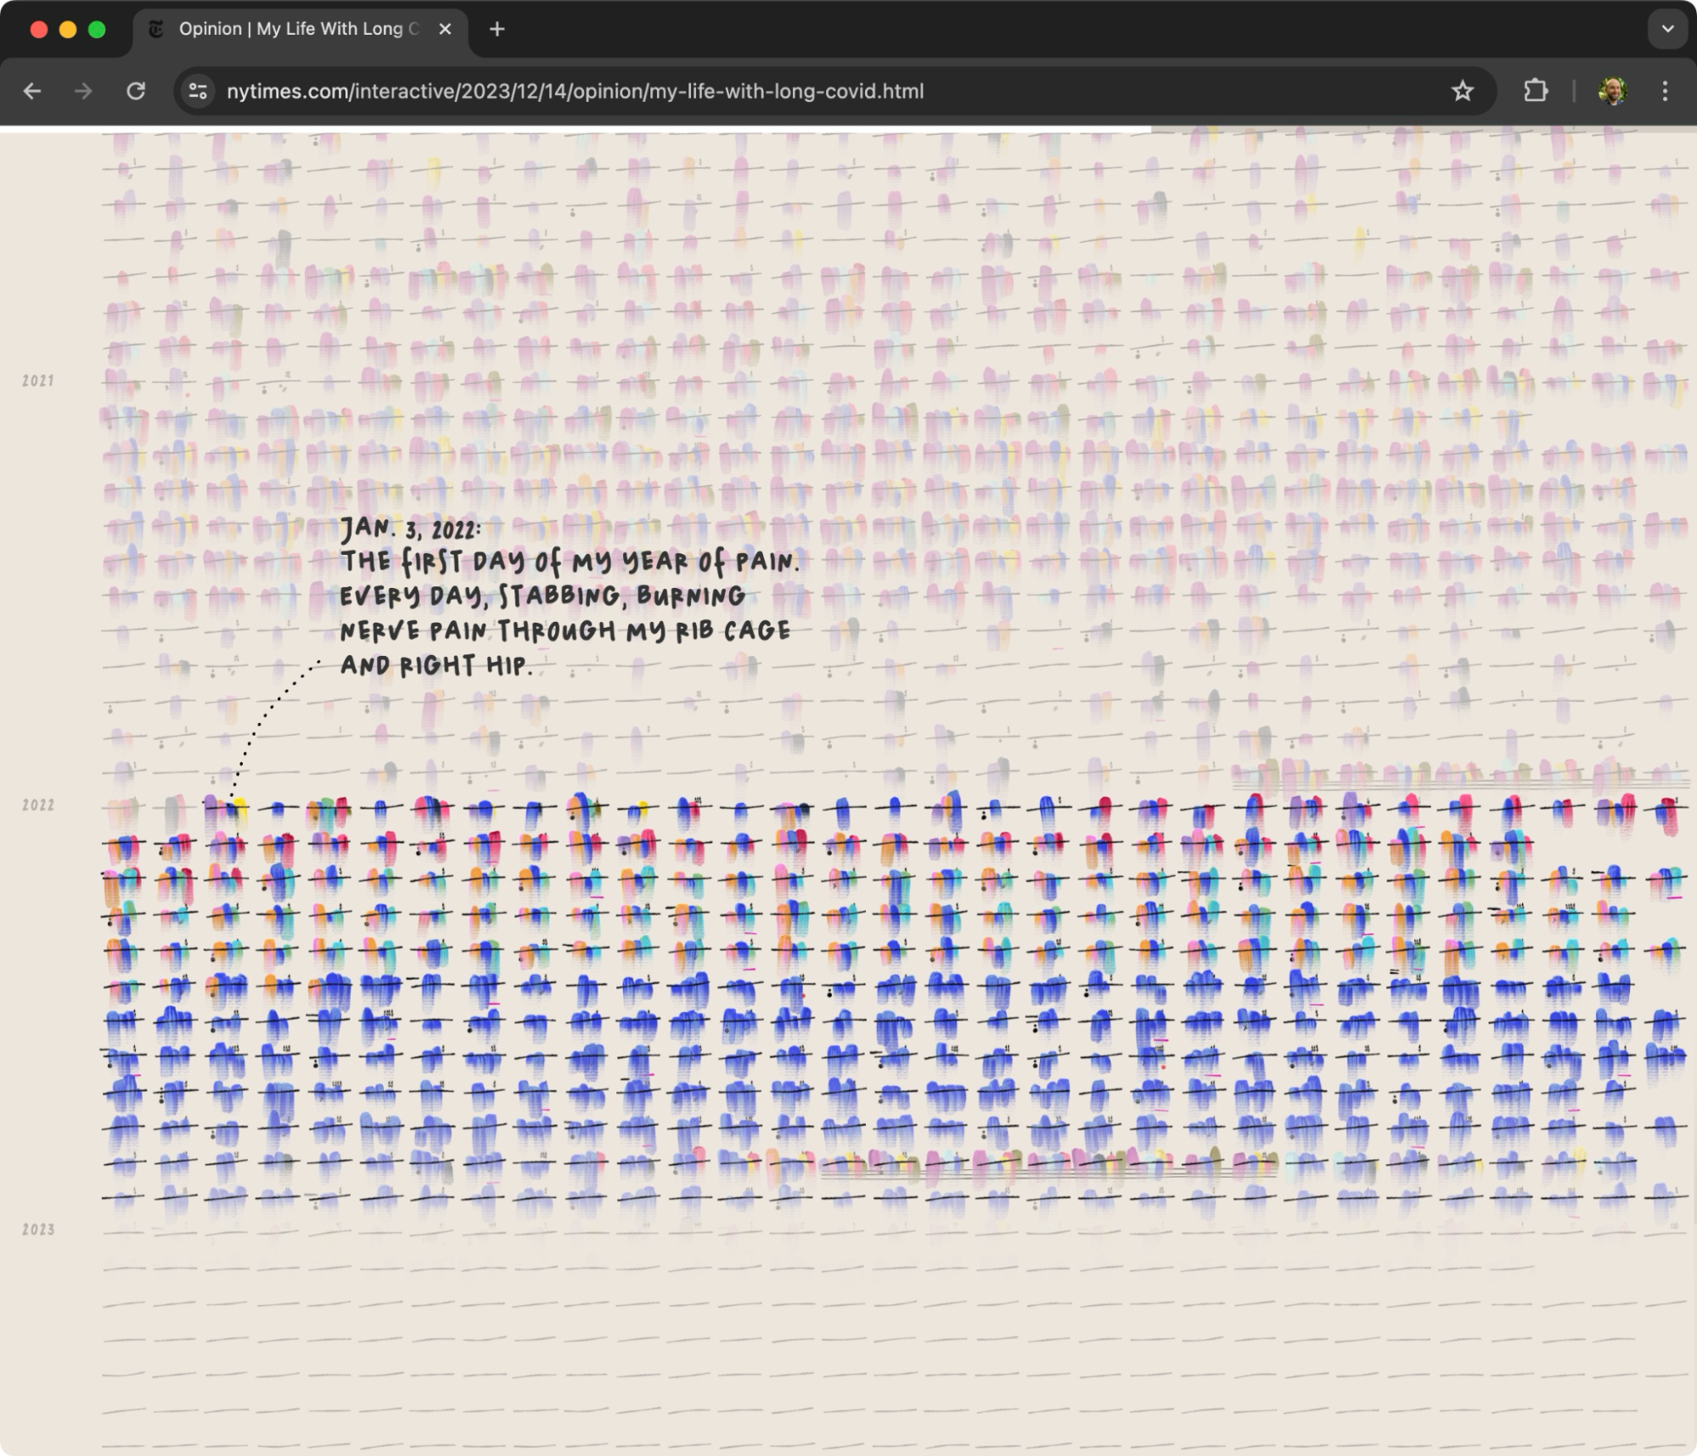This screenshot has width=1697, height=1456.
Task: Click the browser back arrow
Action: (x=32, y=91)
